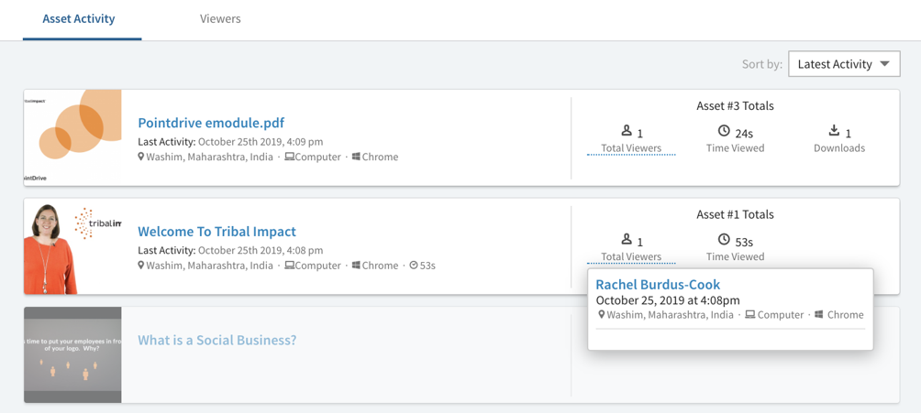
Task: Click the clock icon in Asset #3 Totals
Action: point(724,131)
